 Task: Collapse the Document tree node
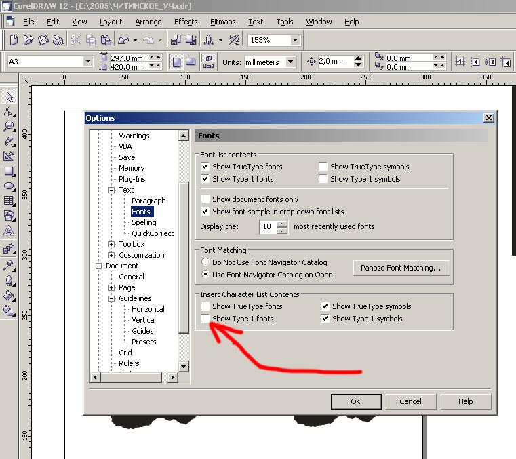(98, 266)
